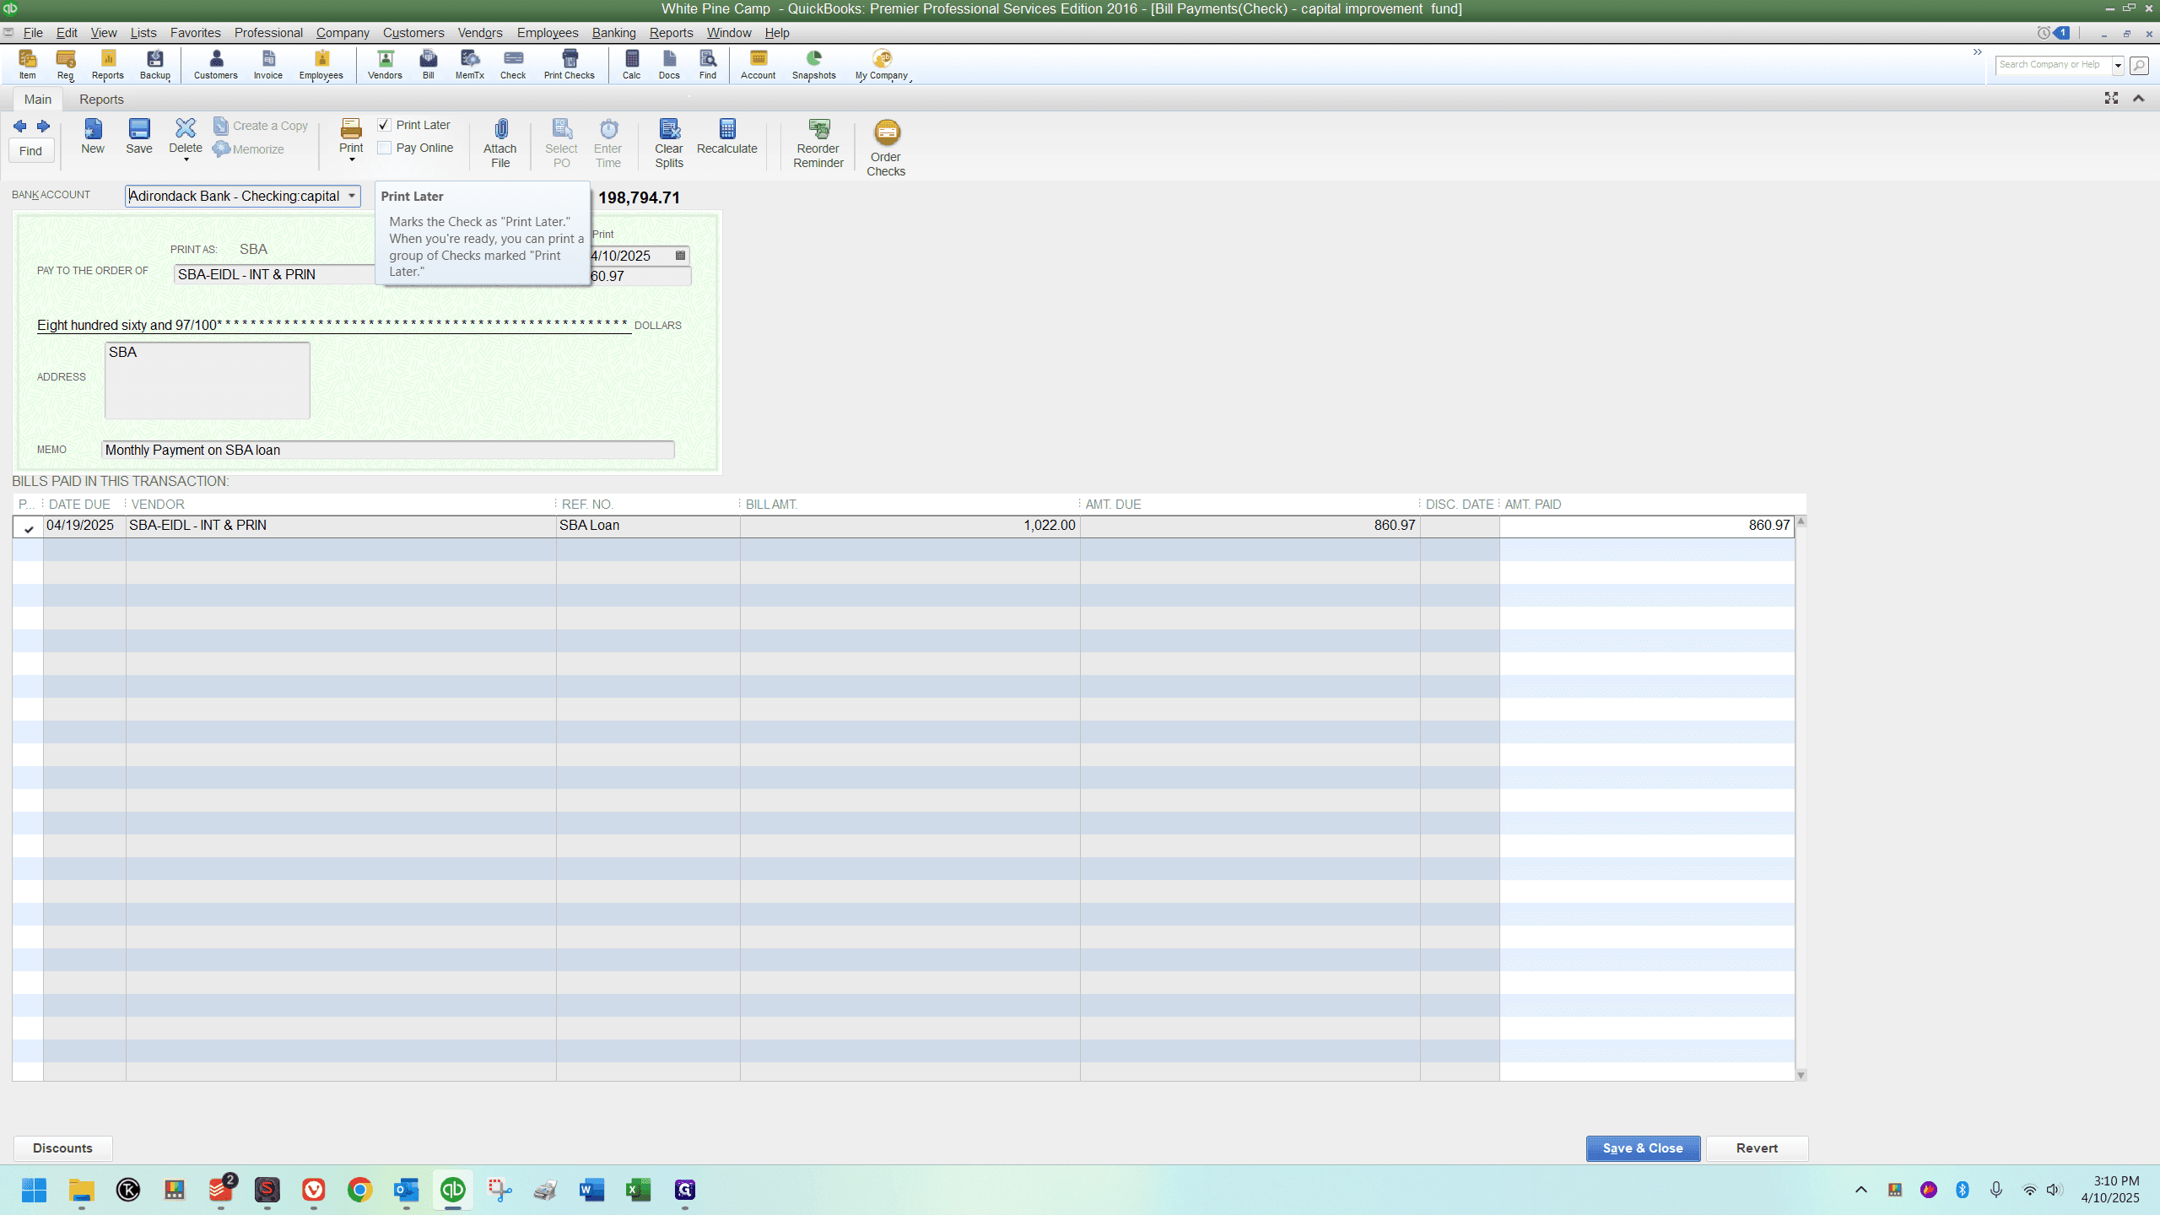Image resolution: width=2160 pixels, height=1215 pixels.
Task: Open the Vendors center icon
Action: [385, 64]
